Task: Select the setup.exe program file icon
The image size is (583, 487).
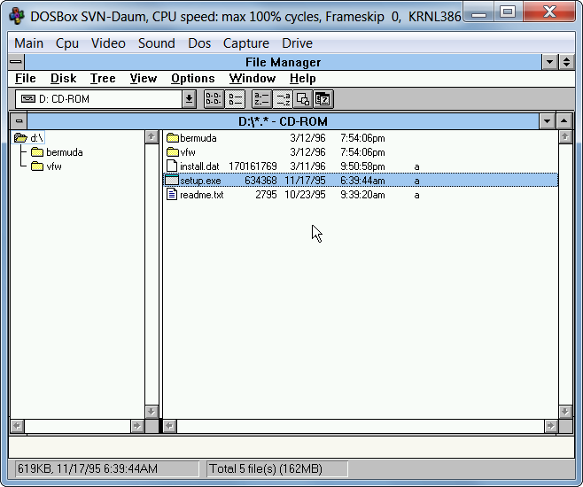Action: (172, 181)
